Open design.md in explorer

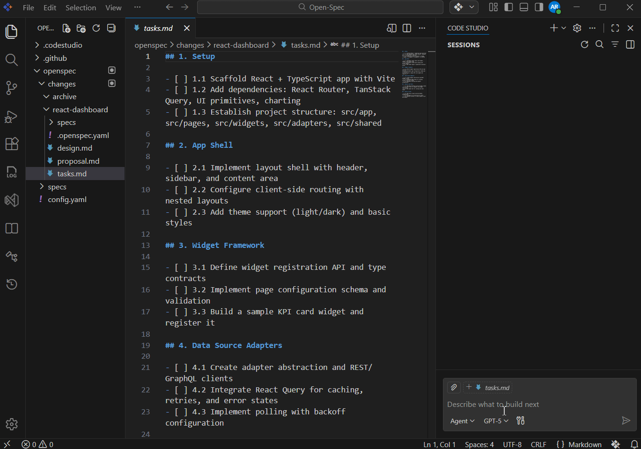[75, 148]
